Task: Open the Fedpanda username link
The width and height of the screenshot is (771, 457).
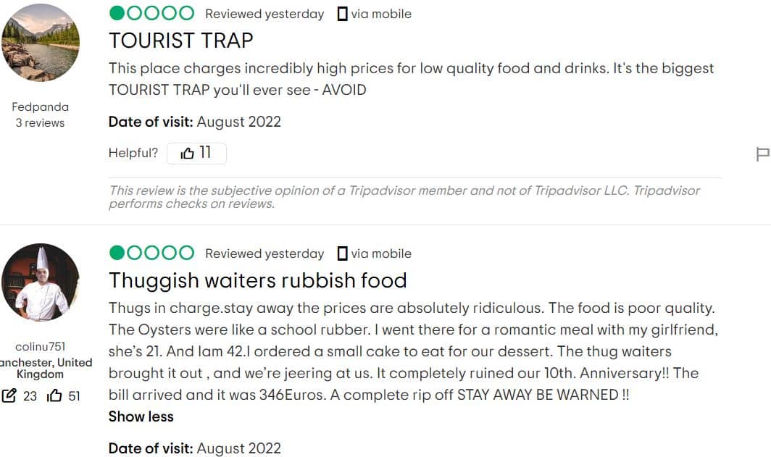Action: [41, 106]
